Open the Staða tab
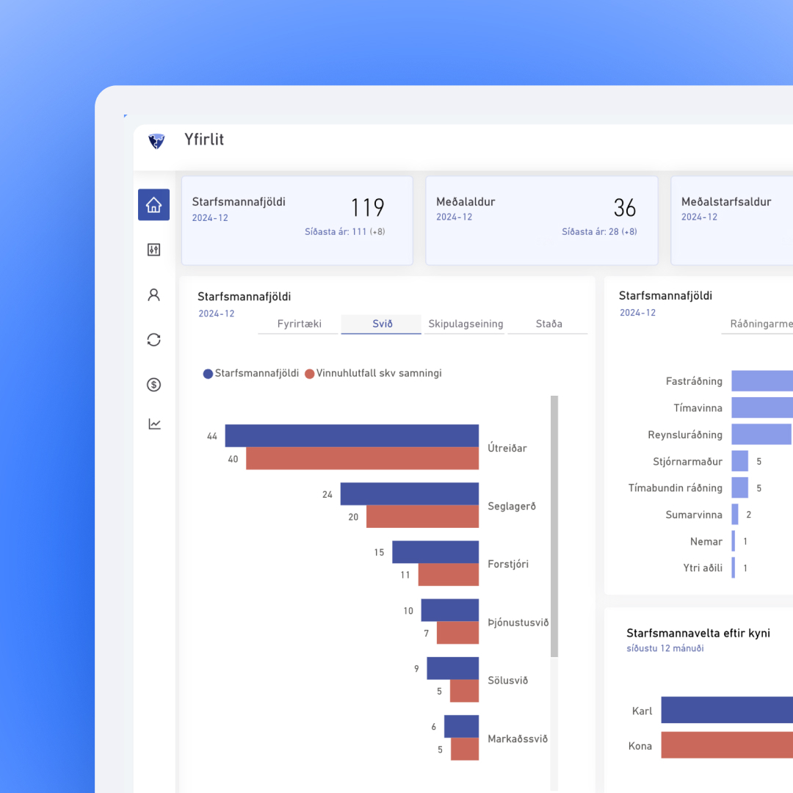This screenshot has width=793, height=793. coord(548,324)
